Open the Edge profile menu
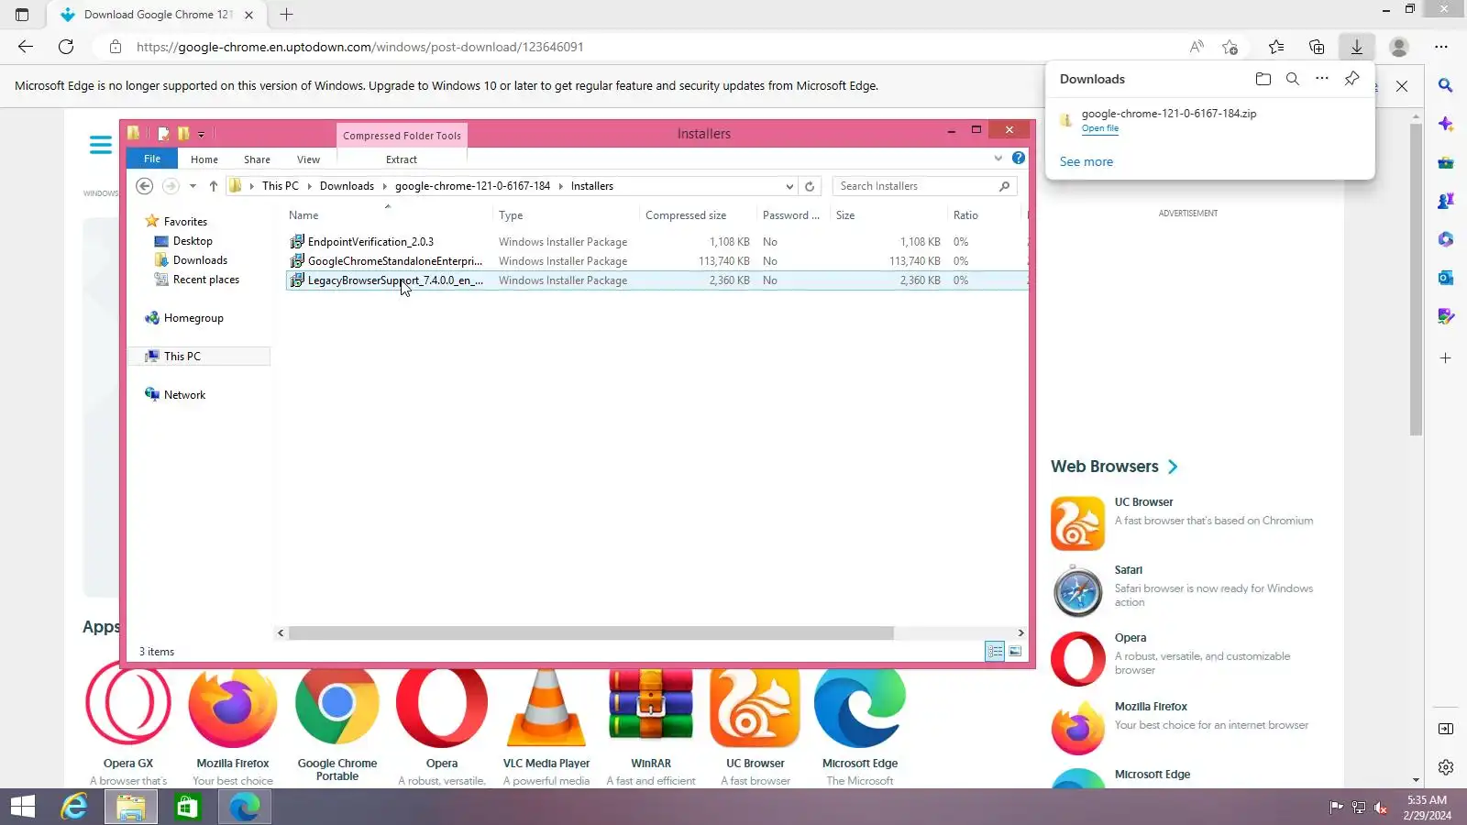This screenshot has width=1467, height=825. click(1399, 47)
